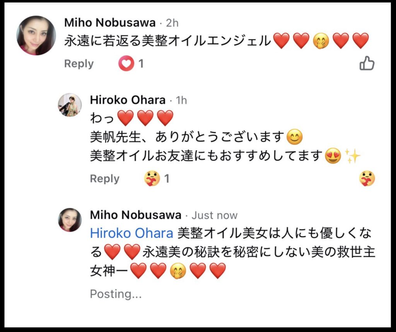The height and width of the screenshot is (332, 396).
Task: Reply to Hiroko Ohara's comment
Action: pos(105,179)
